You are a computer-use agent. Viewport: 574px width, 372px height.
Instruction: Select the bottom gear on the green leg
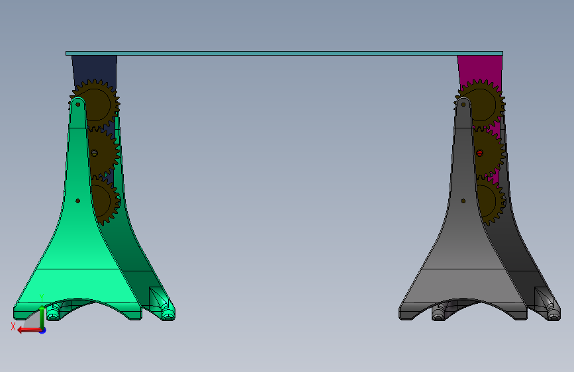coord(105,201)
